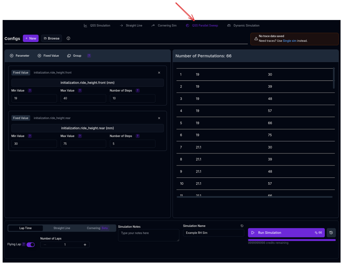
Task: Go to the Dynamic Simulation tab
Action: tap(243, 25)
